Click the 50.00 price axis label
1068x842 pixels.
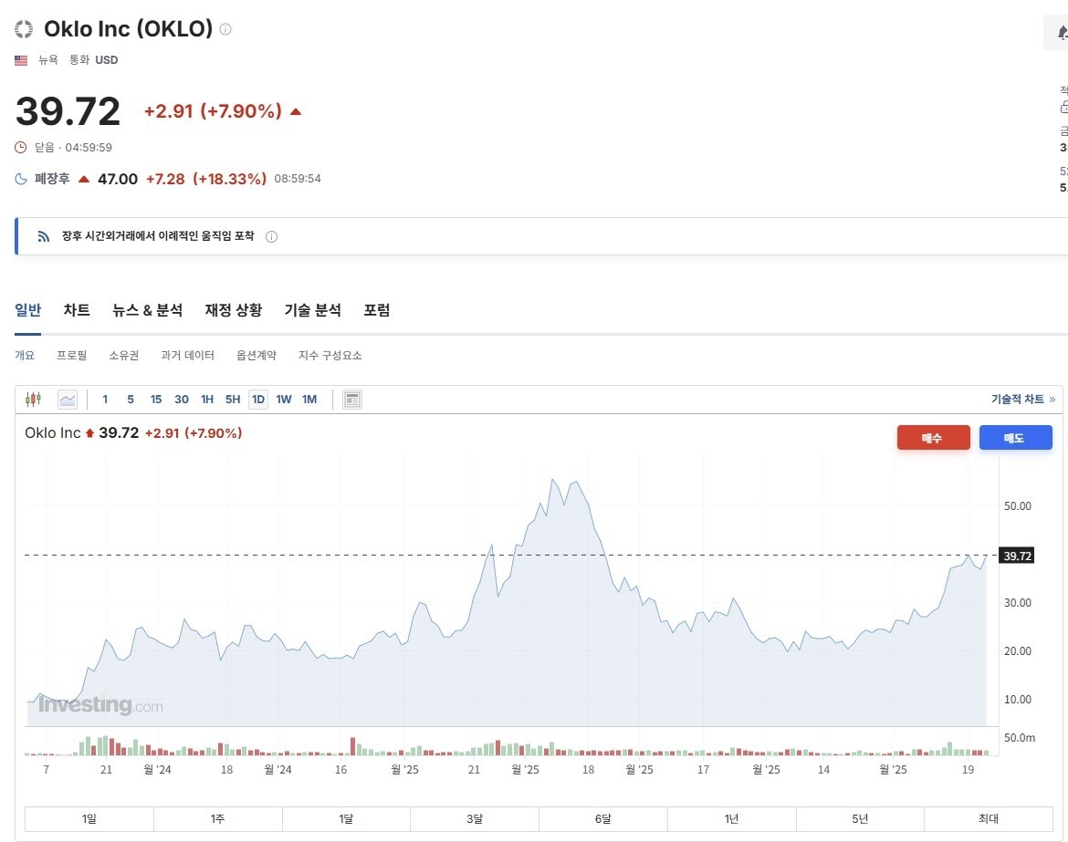[1018, 505]
